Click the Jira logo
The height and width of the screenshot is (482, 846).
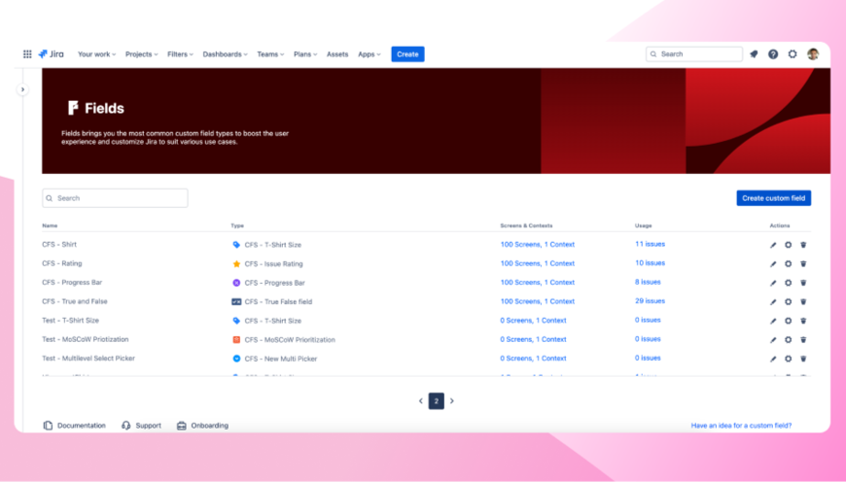click(52, 53)
